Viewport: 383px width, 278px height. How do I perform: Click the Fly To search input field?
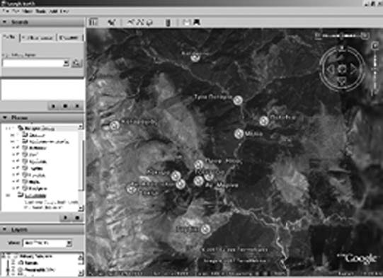point(33,63)
